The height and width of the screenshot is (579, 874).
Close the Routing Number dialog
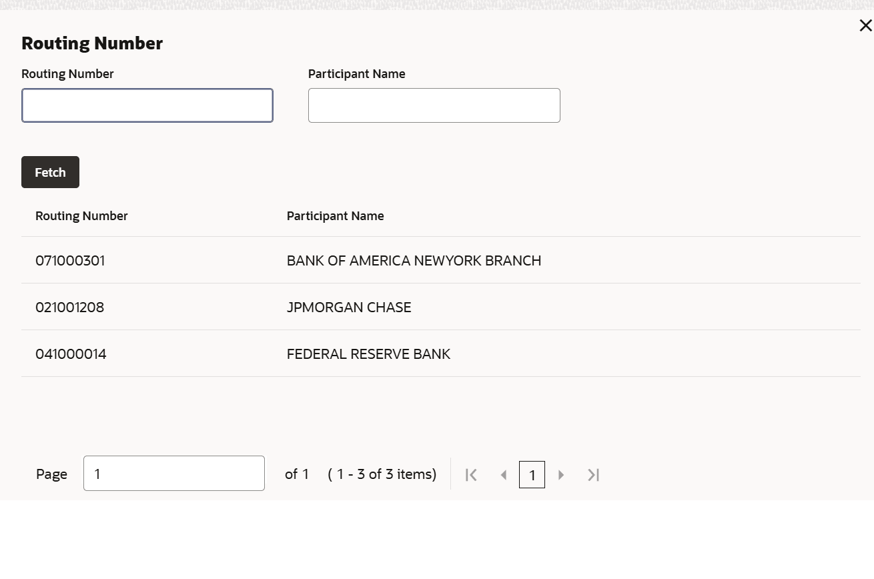(x=865, y=26)
